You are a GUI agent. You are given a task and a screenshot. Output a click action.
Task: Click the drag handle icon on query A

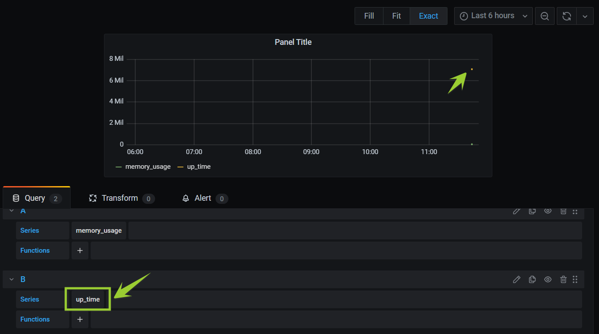tap(575, 211)
